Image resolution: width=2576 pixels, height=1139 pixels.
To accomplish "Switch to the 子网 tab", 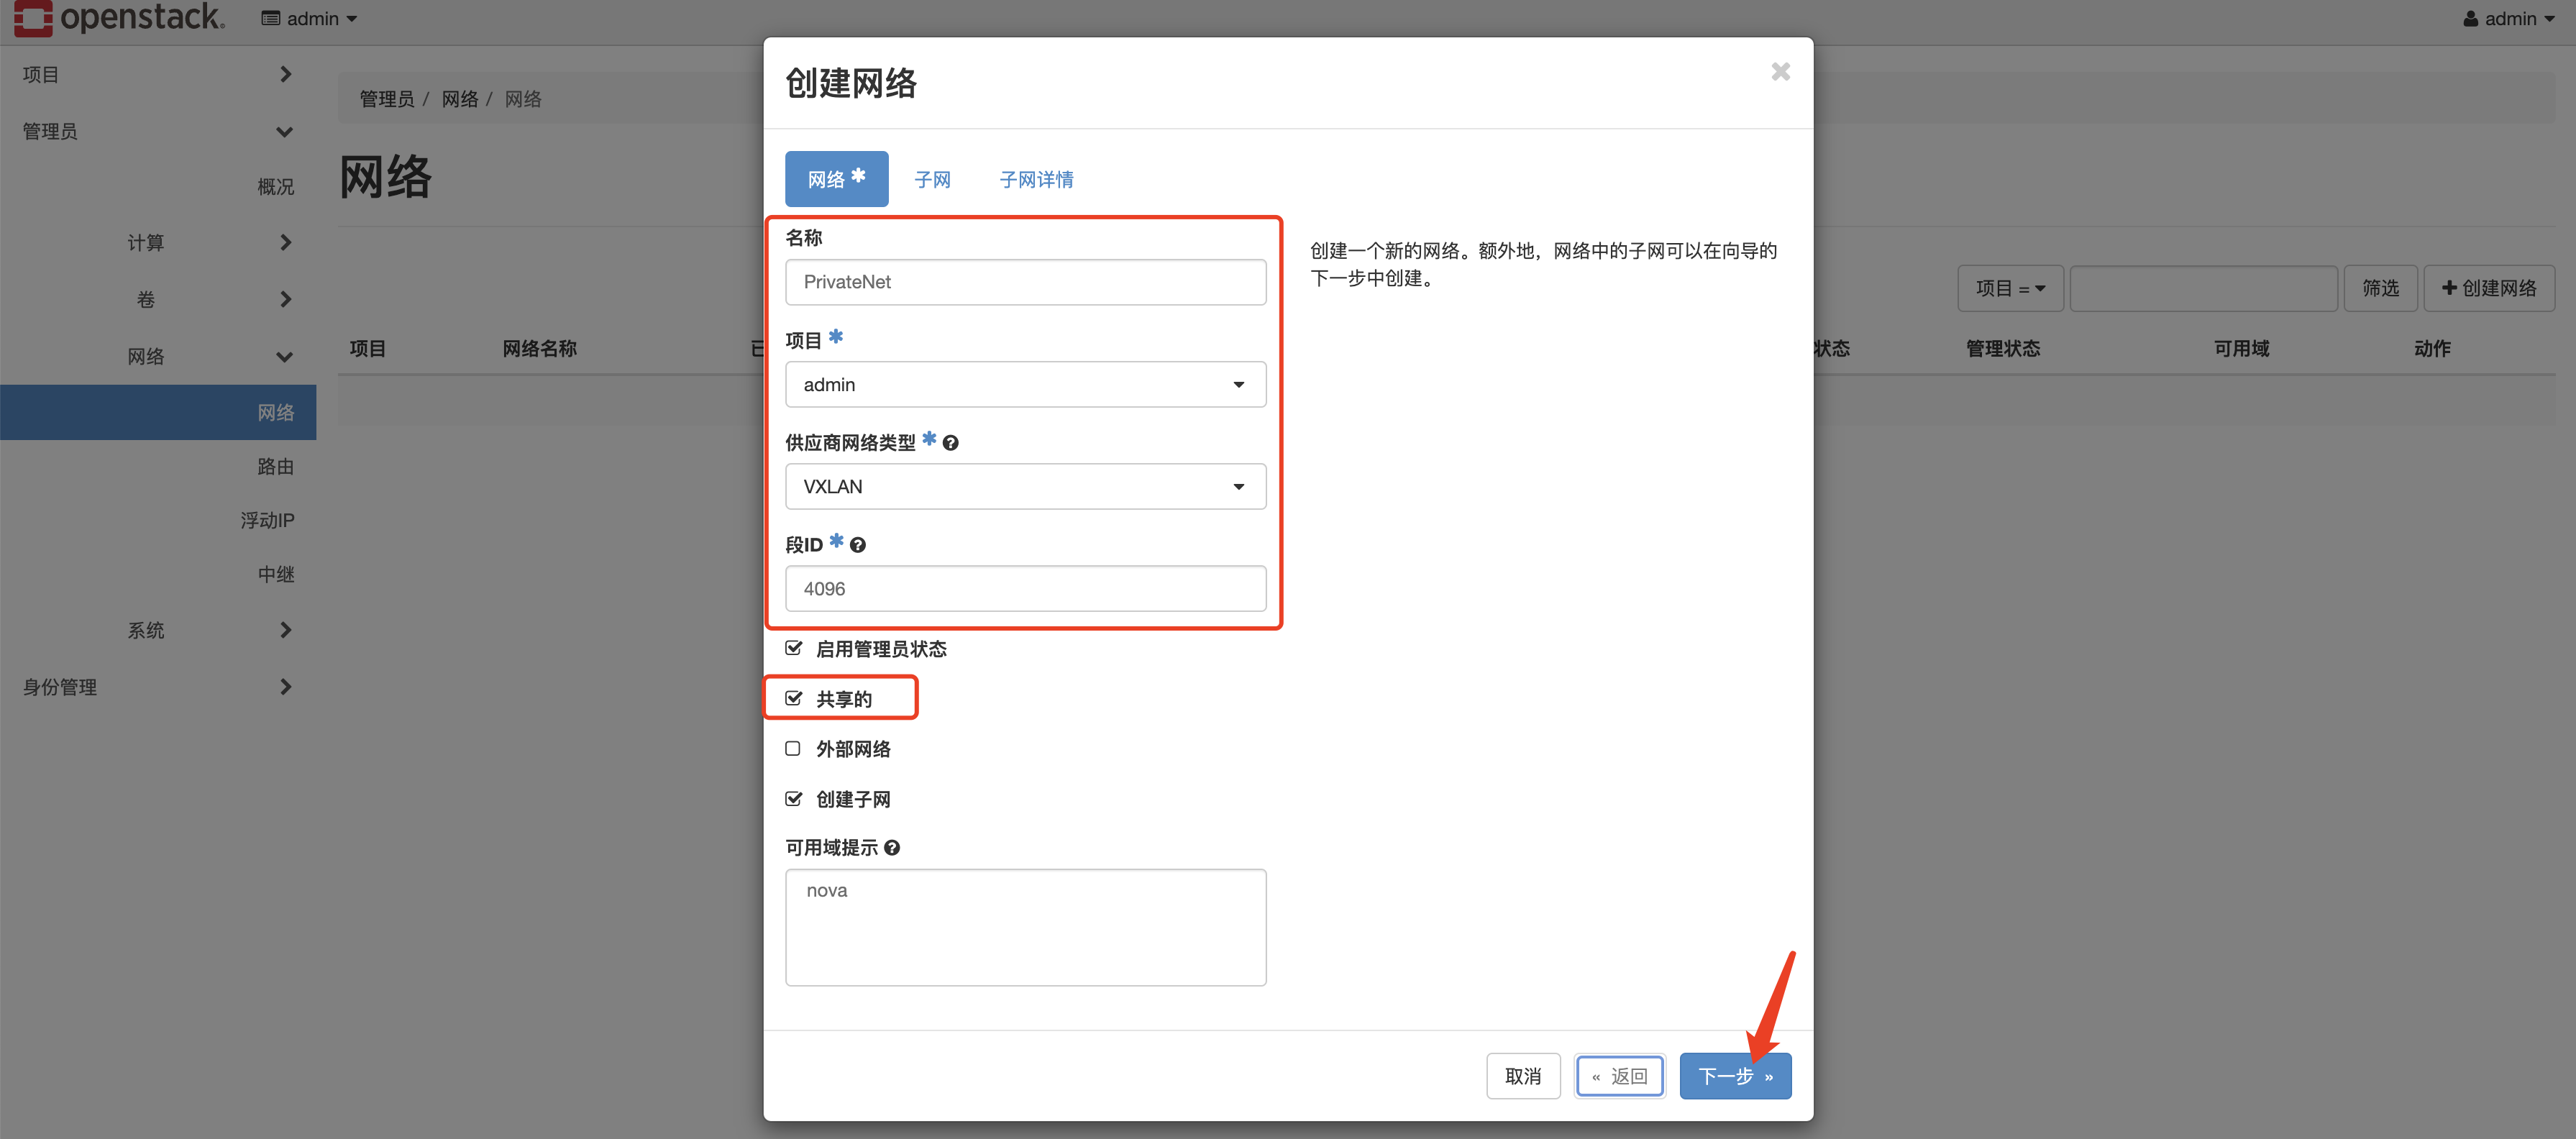I will pos(931,178).
